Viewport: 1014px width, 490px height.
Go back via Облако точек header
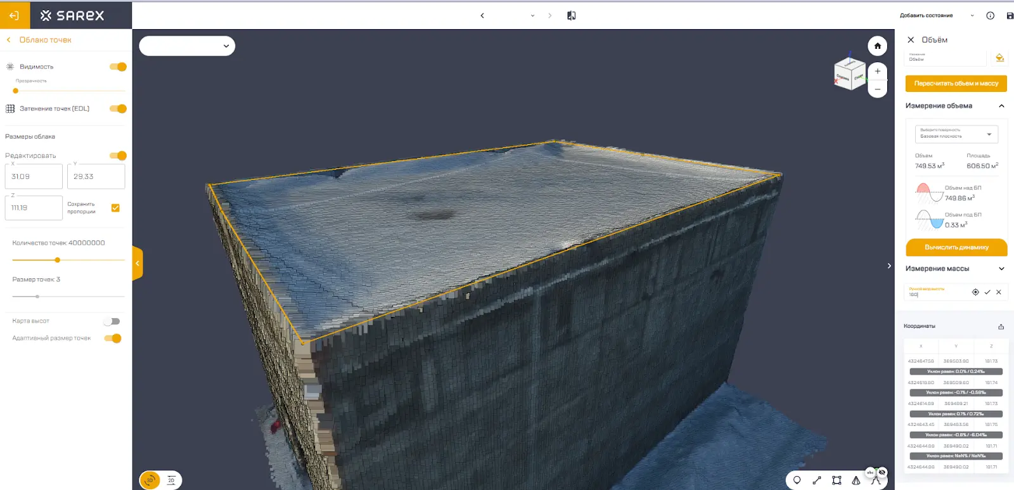(x=9, y=40)
